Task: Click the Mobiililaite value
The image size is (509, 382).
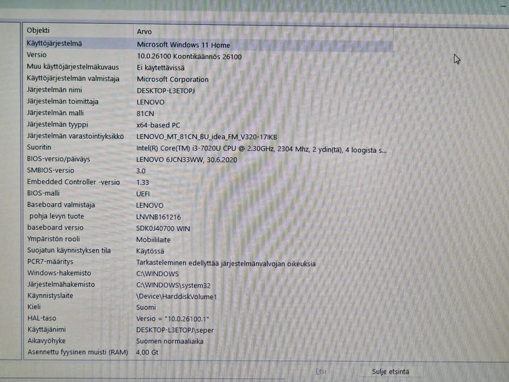Action: pyautogui.click(x=153, y=240)
